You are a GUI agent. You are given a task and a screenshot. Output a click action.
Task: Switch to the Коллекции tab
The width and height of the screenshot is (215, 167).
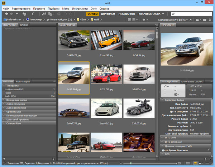(x=23, y=82)
